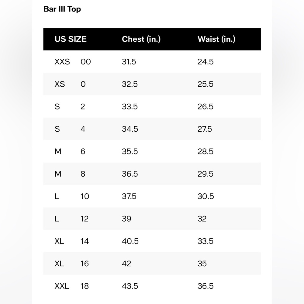Viewport: 304px width, 304px height.
Task: Click the numeric size 10 cell
Action: click(85, 196)
